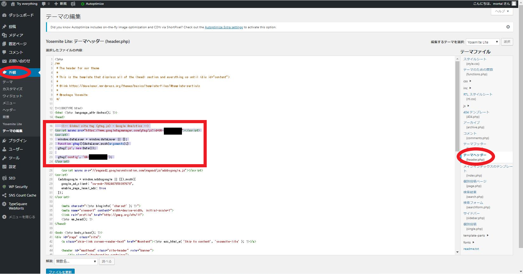Screen dimensions: 523x274
Task: Click the ユーザー person icon in sidebar
Action: tap(4, 149)
